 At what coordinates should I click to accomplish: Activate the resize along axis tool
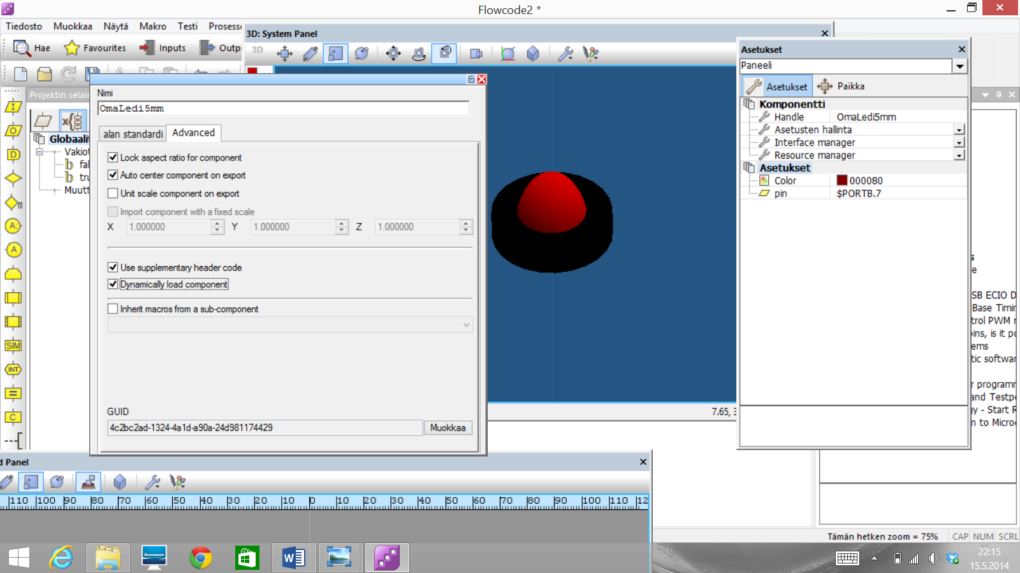tap(310, 54)
